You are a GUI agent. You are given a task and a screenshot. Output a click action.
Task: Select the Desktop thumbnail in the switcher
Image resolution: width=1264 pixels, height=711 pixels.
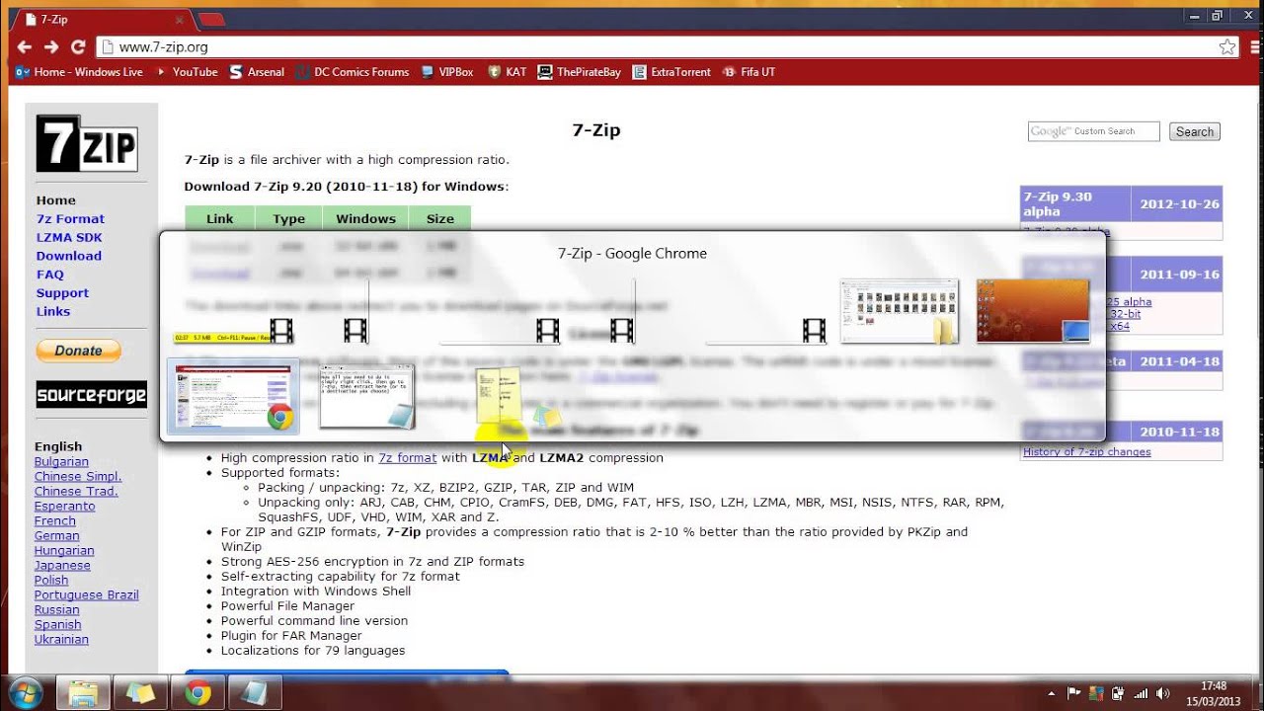(x=1033, y=311)
